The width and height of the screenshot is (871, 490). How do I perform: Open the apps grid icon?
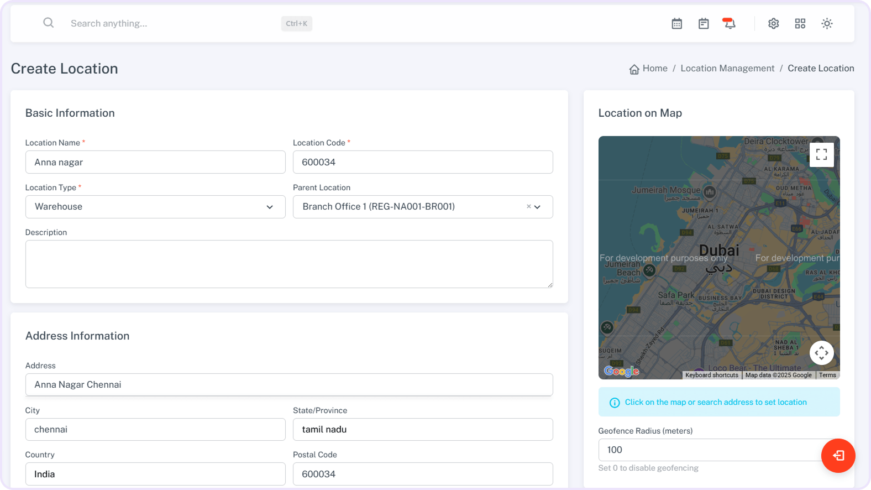coord(800,24)
